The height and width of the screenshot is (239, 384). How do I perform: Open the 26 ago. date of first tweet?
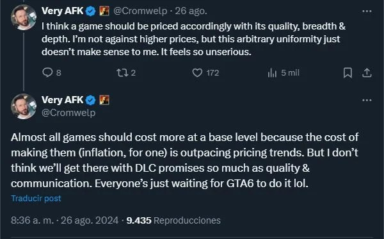pyautogui.click(x=191, y=11)
